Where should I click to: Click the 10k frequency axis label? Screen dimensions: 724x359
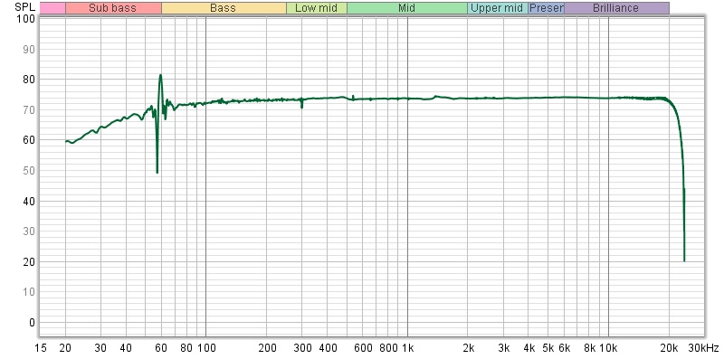pos(608,348)
